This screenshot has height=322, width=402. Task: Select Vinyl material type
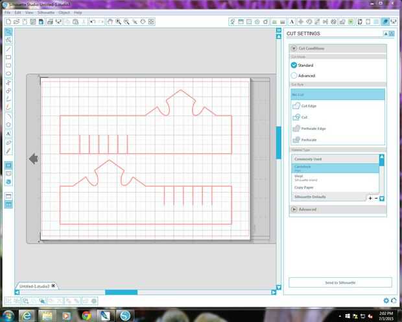point(335,178)
